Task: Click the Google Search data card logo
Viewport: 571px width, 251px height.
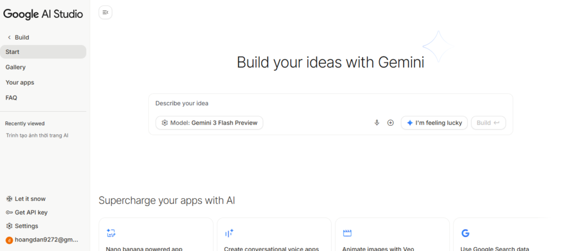Action: point(465,233)
